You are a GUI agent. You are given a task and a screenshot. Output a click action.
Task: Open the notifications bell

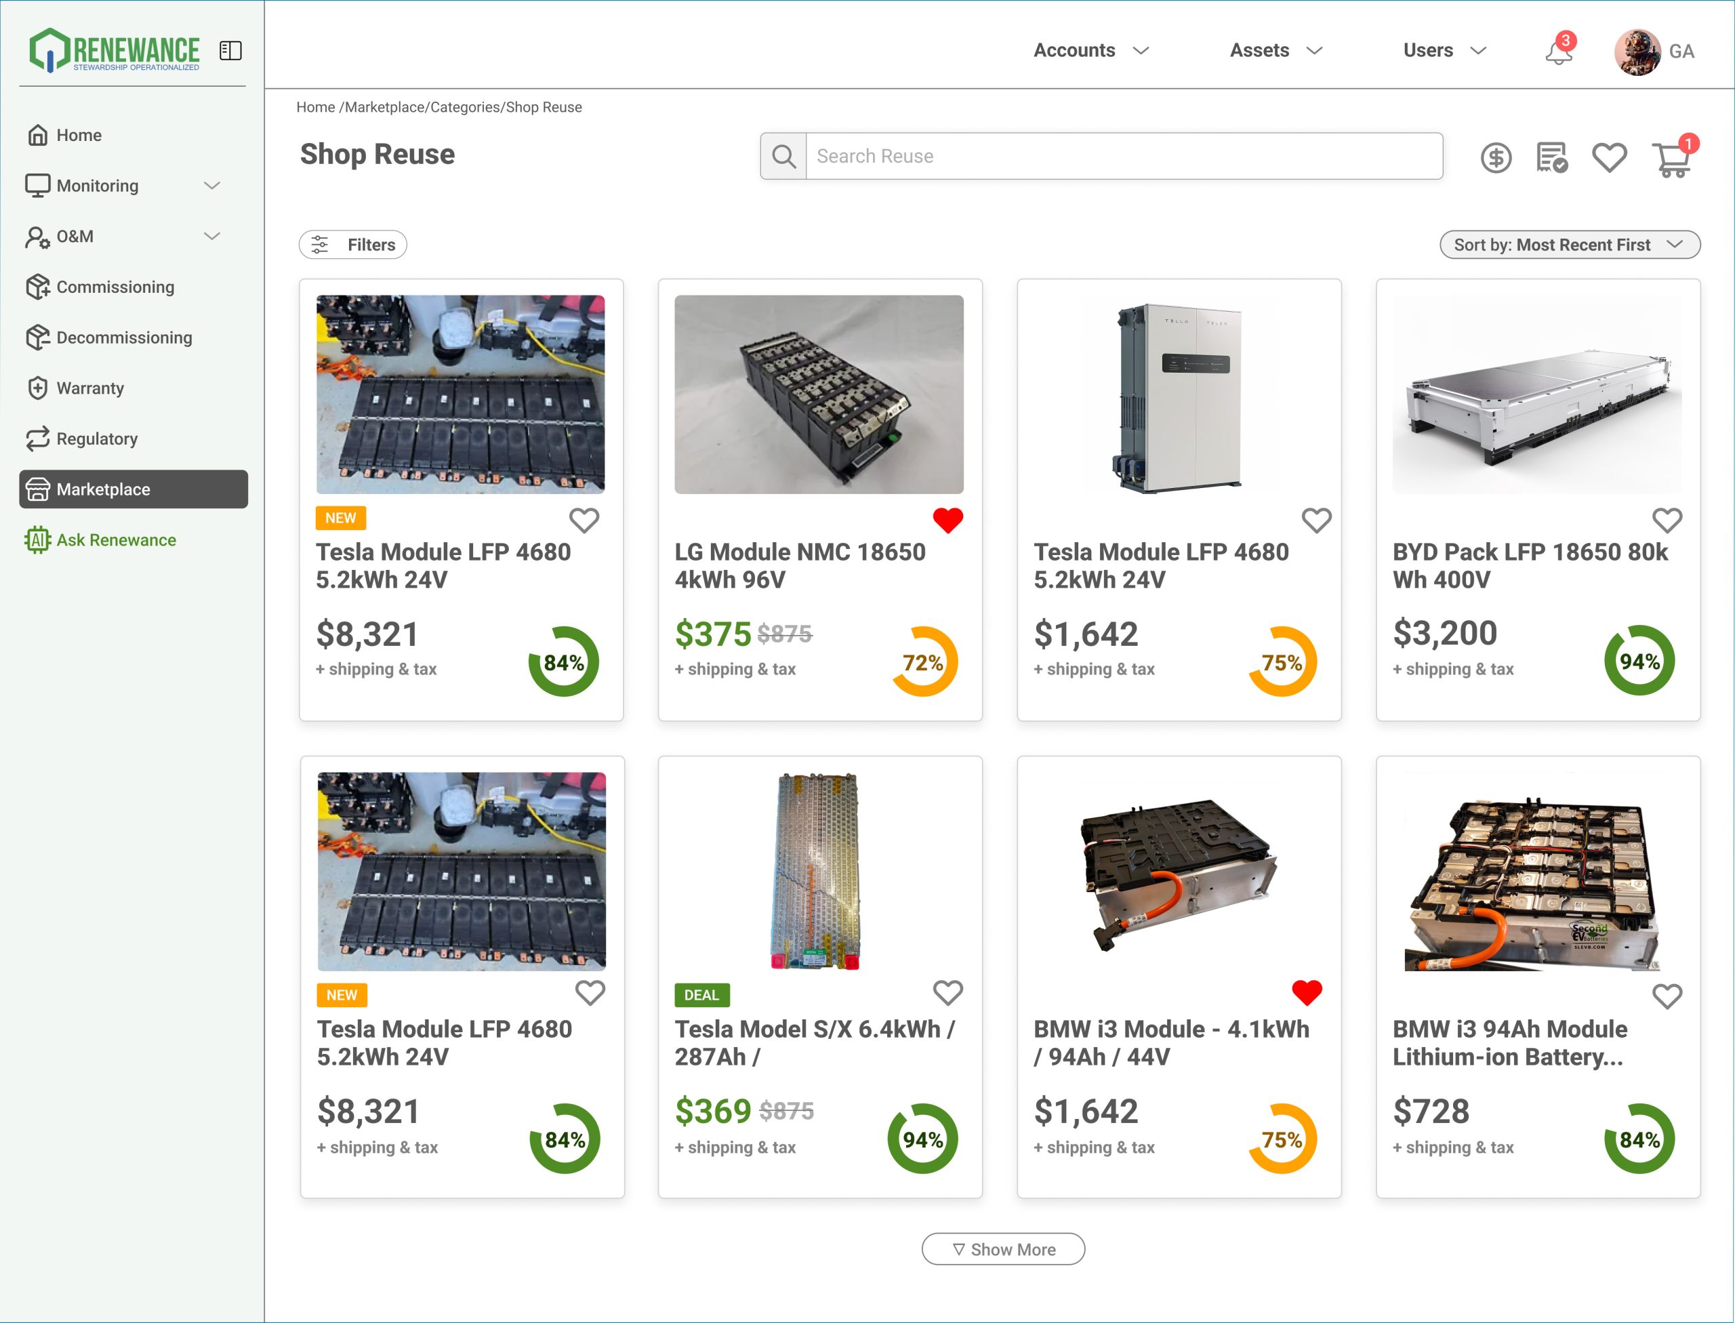click(x=1558, y=52)
